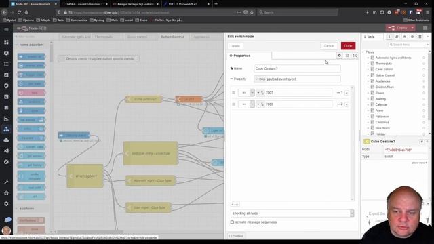This screenshot has height=244, width=434.
Task: Switch to the Thermostats flow tab
Action: click(104, 37)
